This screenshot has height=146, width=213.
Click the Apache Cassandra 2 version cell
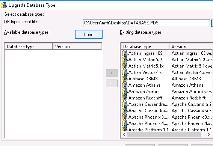point(192,104)
